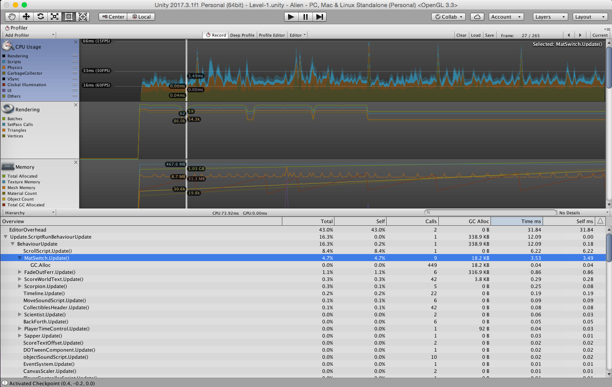Click the Rendering module icon
Screen dimensions: 612x387
pos(8,109)
